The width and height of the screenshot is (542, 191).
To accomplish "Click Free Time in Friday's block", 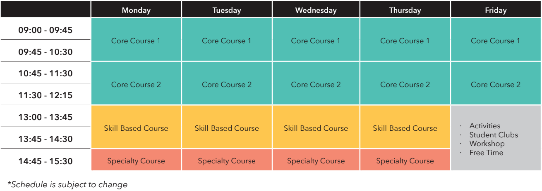I will click(x=486, y=153).
